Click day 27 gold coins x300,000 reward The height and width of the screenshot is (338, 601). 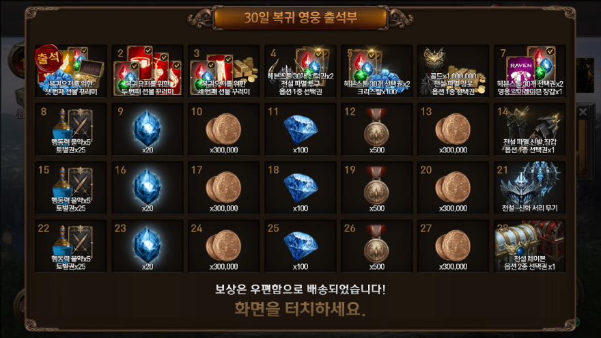pyautogui.click(x=453, y=246)
